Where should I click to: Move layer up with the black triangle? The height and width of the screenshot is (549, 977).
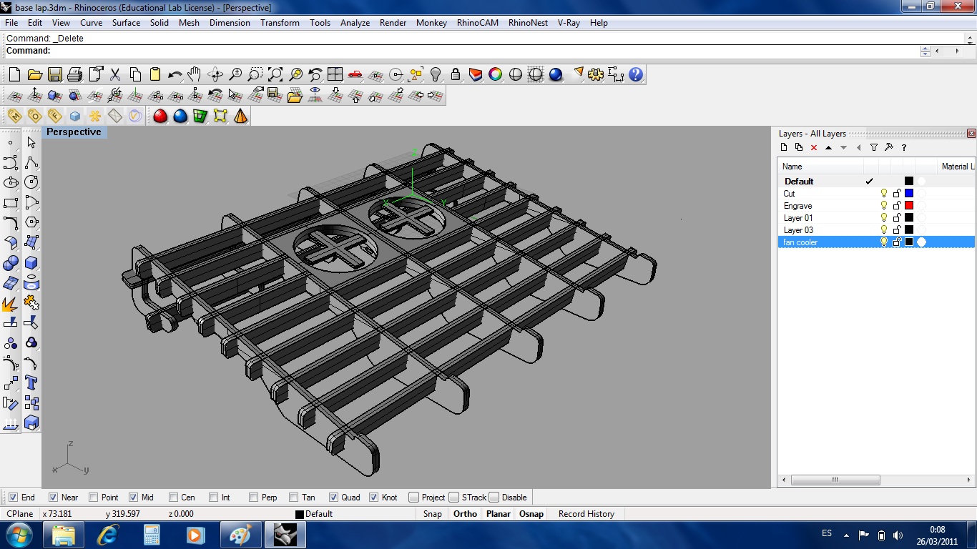point(829,147)
